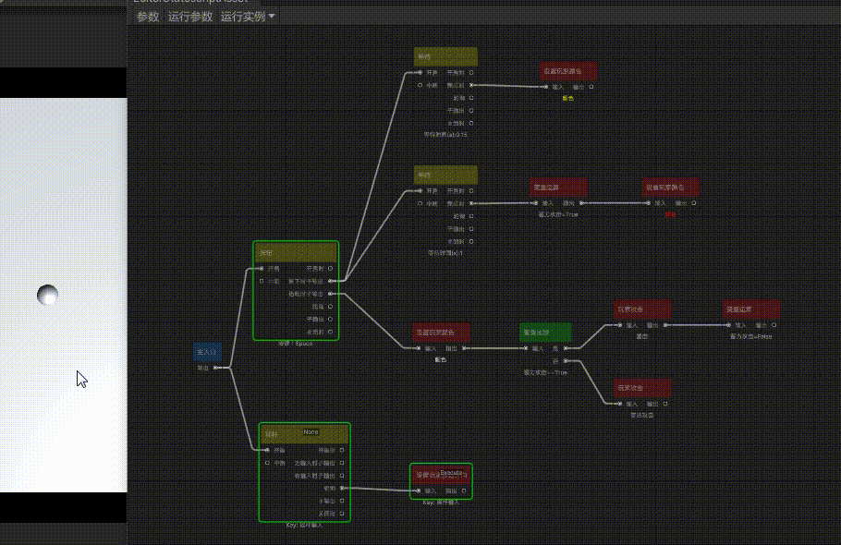Click the 否 output port of 变量比较
This screenshot has height=545, width=841.
[566, 361]
